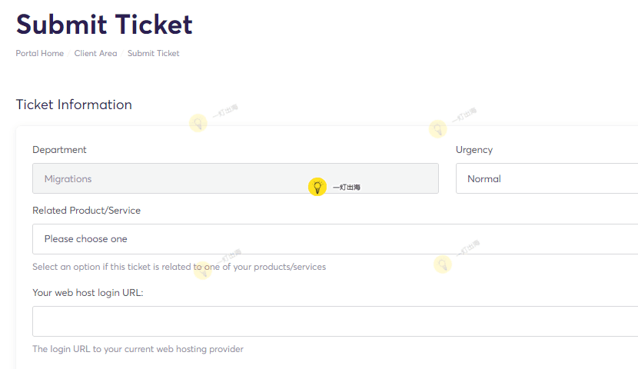
Task: Click the disabled Migrations department field
Action: pyautogui.click(x=235, y=178)
